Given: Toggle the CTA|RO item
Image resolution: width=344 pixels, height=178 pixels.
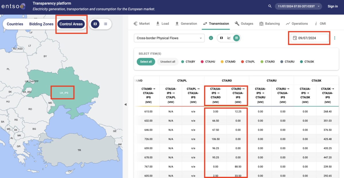Looking at the screenshot, I should (x=268, y=62).
